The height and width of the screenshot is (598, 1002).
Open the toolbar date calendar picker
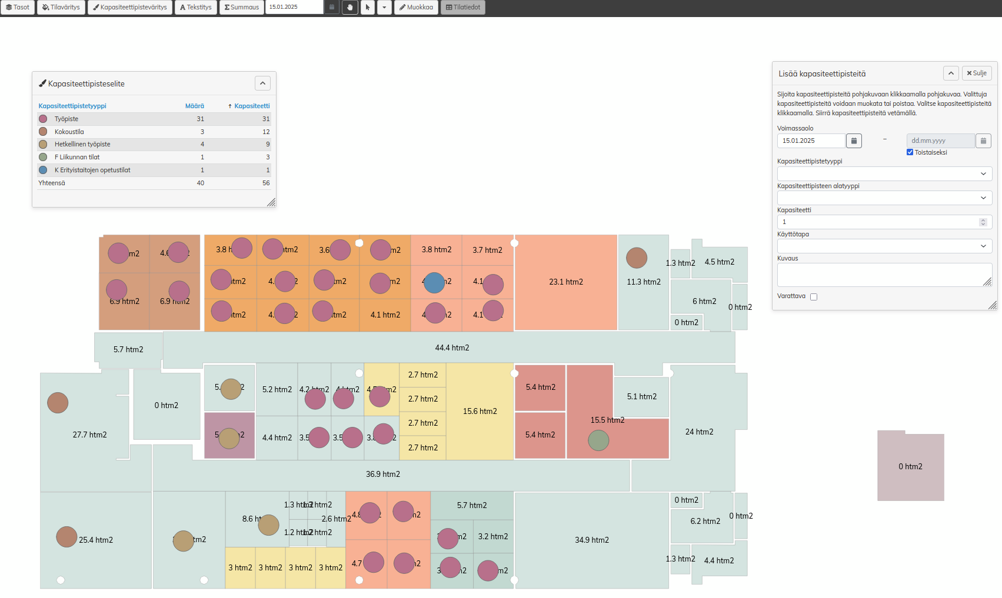click(x=332, y=7)
